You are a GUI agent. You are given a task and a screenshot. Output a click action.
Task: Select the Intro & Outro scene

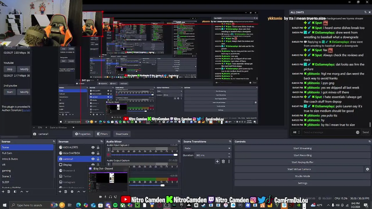[27, 159]
